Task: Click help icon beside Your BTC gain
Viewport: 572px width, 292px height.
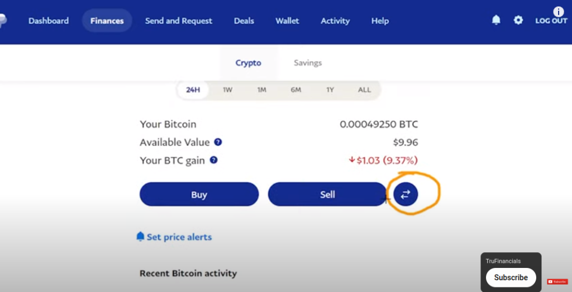Action: coord(213,159)
